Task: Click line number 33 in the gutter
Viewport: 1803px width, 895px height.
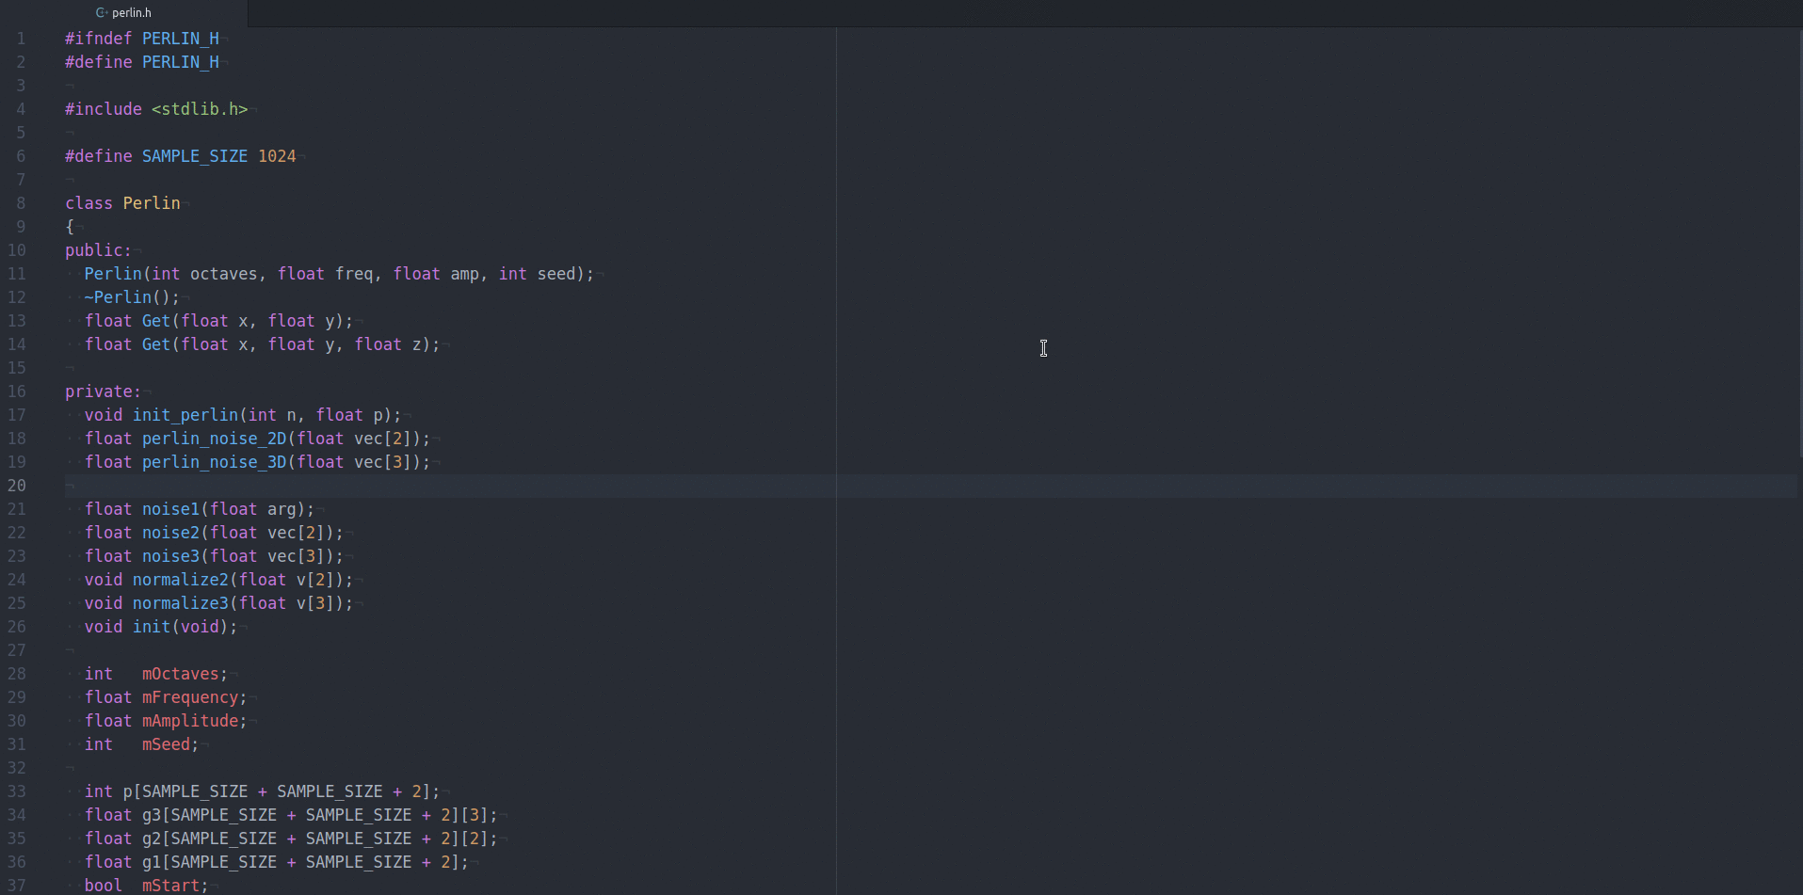Action: [x=16, y=791]
